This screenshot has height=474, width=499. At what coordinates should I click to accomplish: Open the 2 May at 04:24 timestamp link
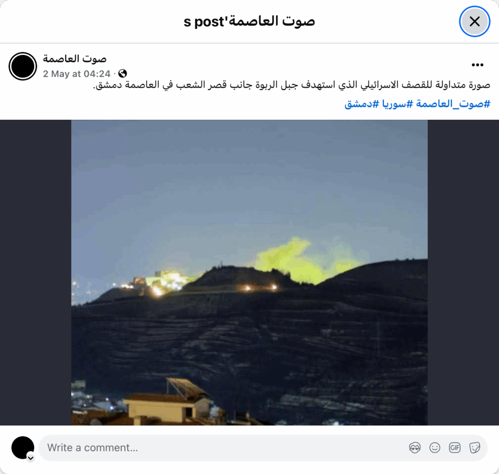pyautogui.click(x=77, y=74)
